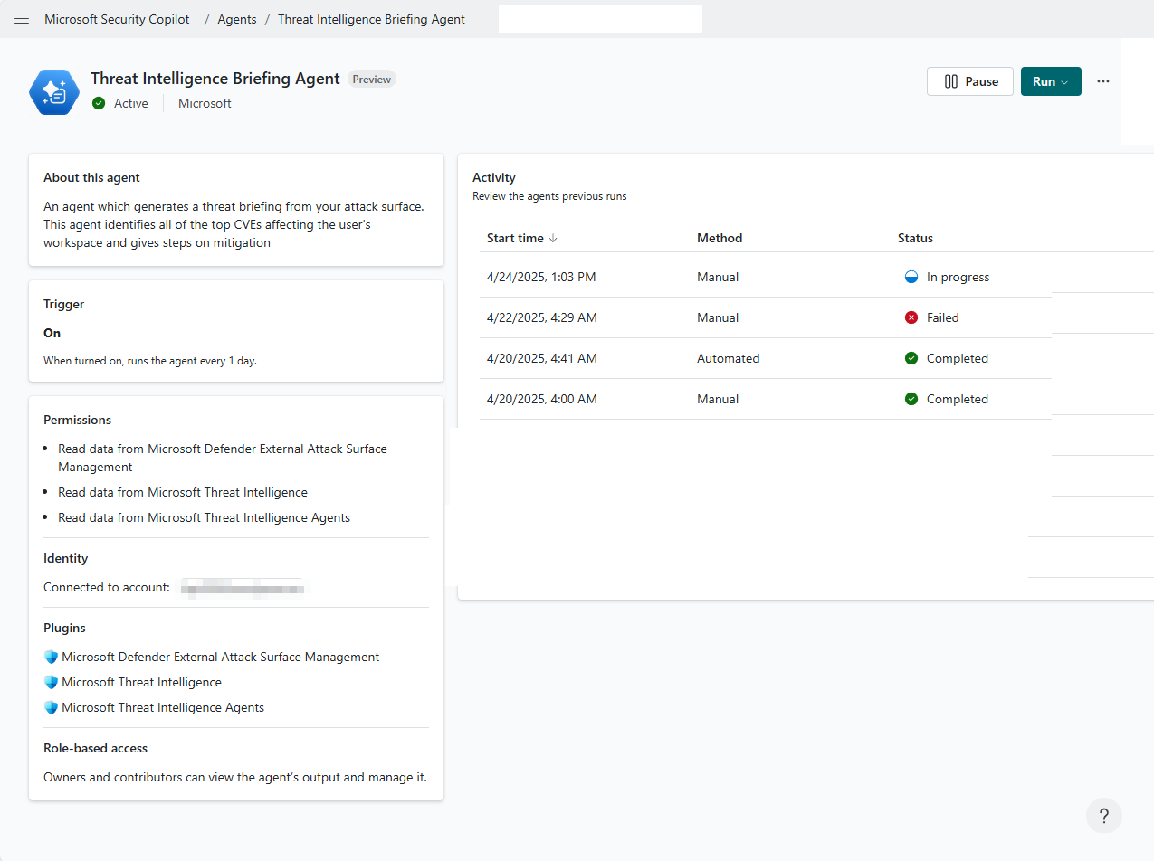
Task: Click the Threat Intelligence Briefing Agent logo
Action: tap(54, 91)
